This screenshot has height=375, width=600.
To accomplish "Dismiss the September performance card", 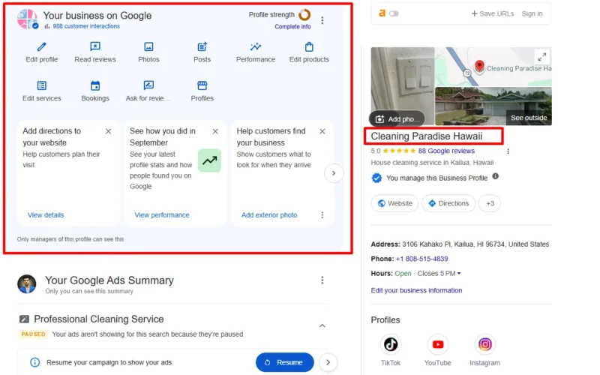I will coord(215,131).
